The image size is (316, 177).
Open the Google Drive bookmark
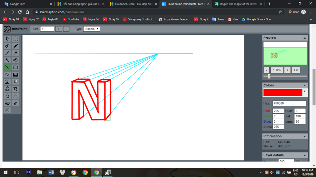(257, 19)
